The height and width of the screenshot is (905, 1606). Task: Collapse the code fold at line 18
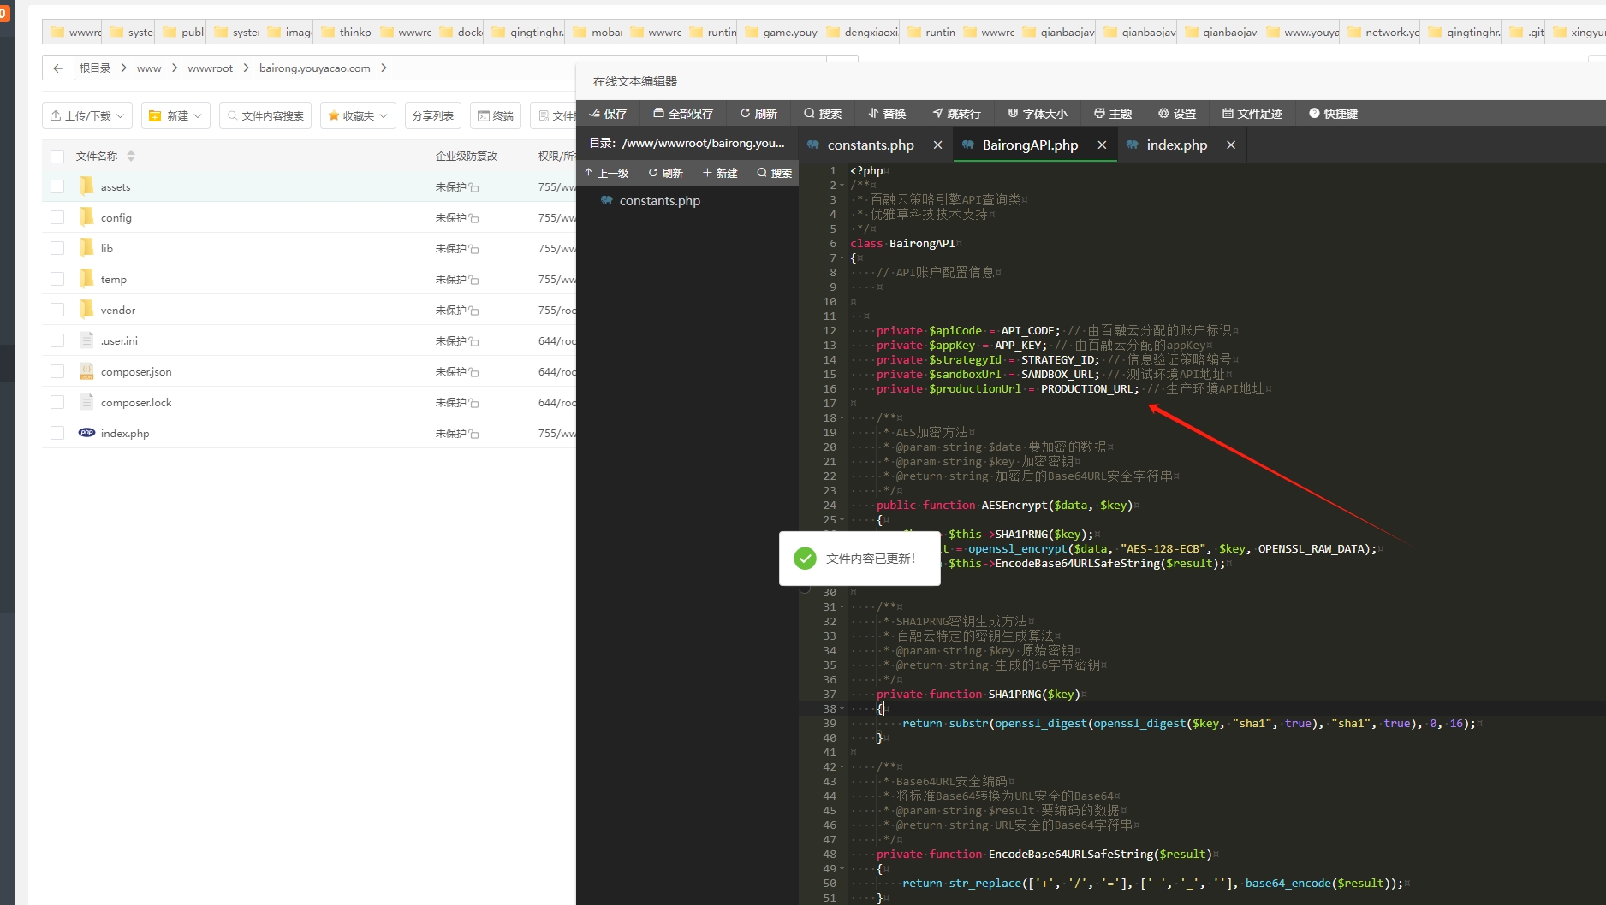(x=842, y=418)
